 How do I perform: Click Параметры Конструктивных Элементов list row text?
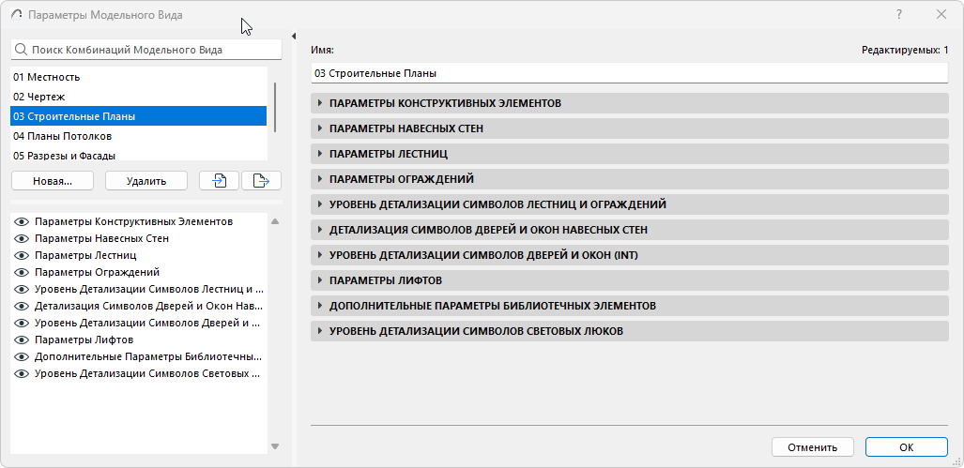point(134,221)
